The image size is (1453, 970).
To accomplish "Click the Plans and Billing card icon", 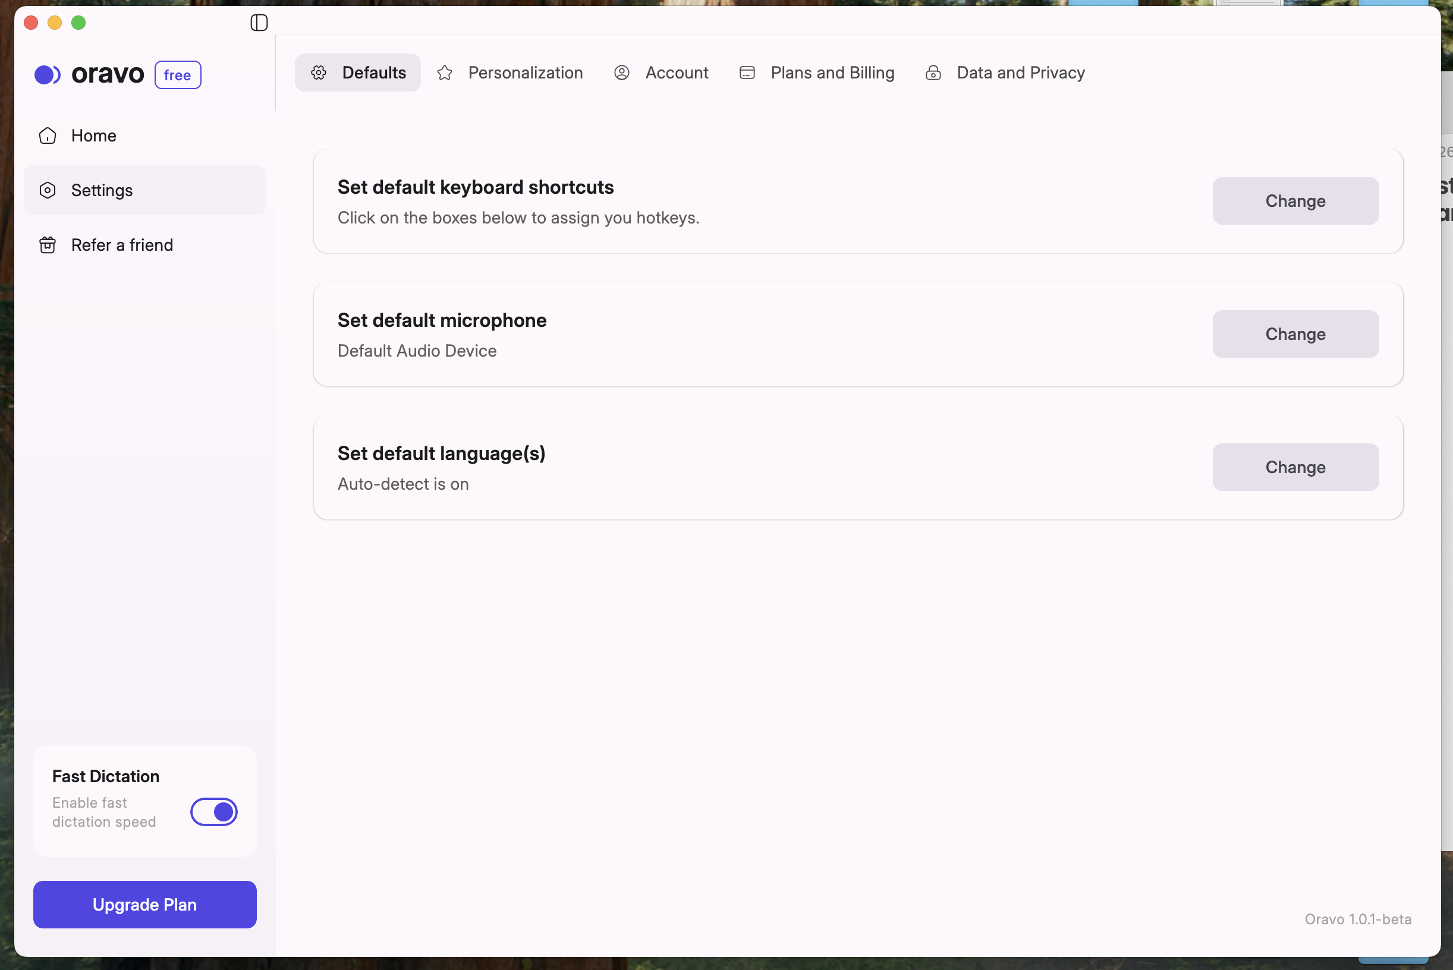I will 747,73.
